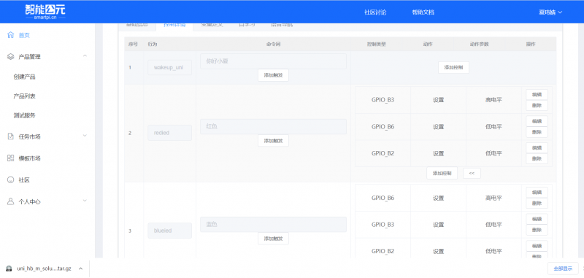This screenshot has height=278, width=584.
Task: Click the 社区 smiley icon
Action: coord(10,179)
